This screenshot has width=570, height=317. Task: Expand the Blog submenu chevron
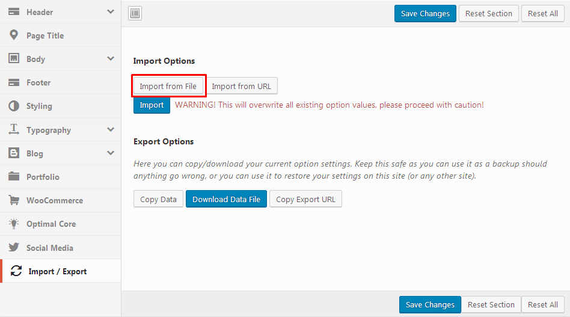pos(111,153)
